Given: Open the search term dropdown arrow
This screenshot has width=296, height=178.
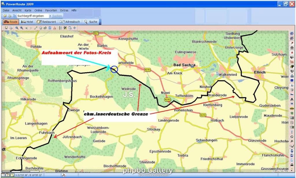Looking at the screenshot, I should coord(50,16).
